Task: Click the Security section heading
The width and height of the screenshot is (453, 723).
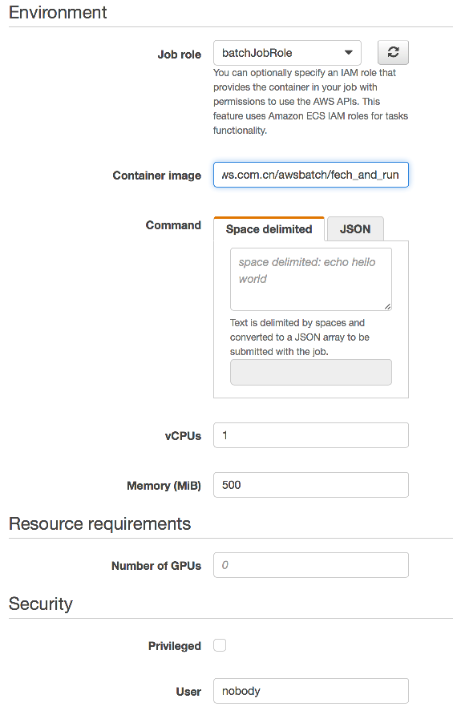Action: 41,604
